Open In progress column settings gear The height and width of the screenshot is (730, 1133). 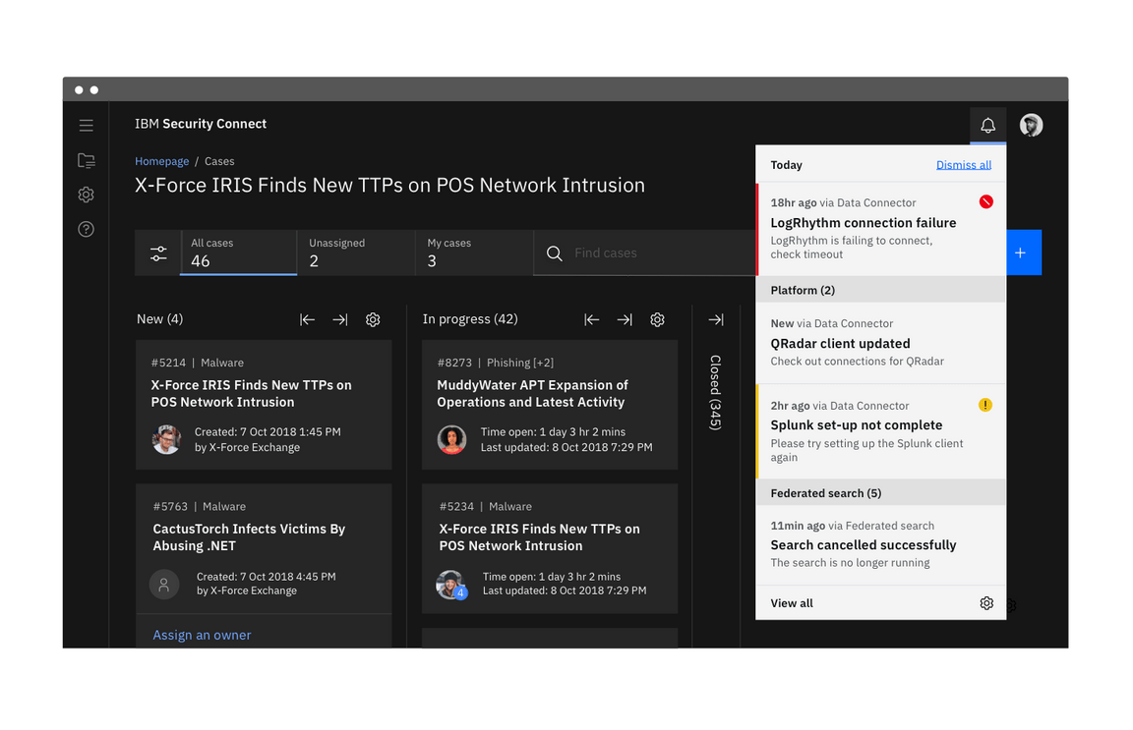(x=657, y=319)
